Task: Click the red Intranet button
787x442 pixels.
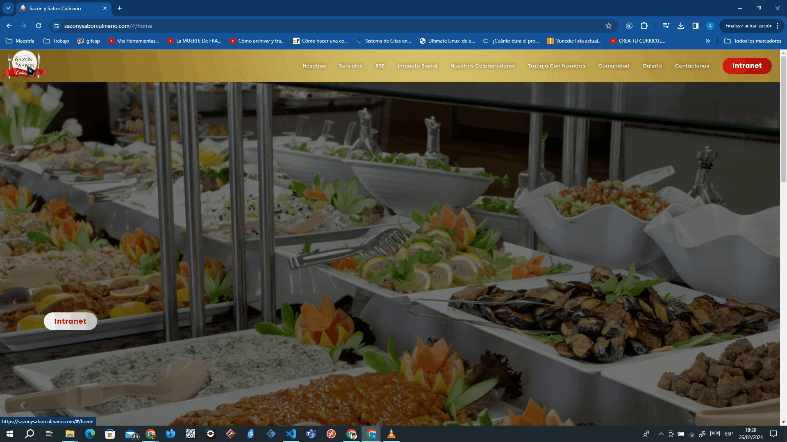Action: (x=747, y=65)
